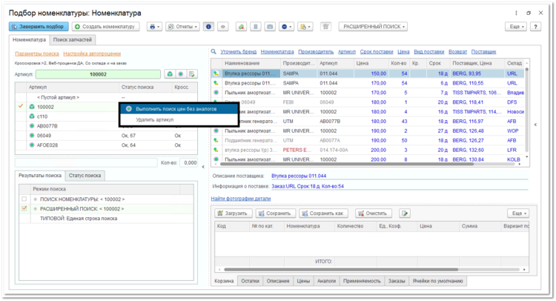
Task: Click the help question mark button
Action: pyautogui.click(x=535, y=27)
